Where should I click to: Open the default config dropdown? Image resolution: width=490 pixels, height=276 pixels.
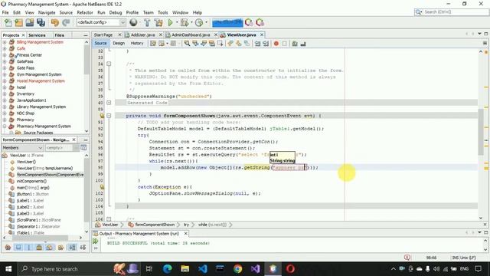tap(122, 22)
